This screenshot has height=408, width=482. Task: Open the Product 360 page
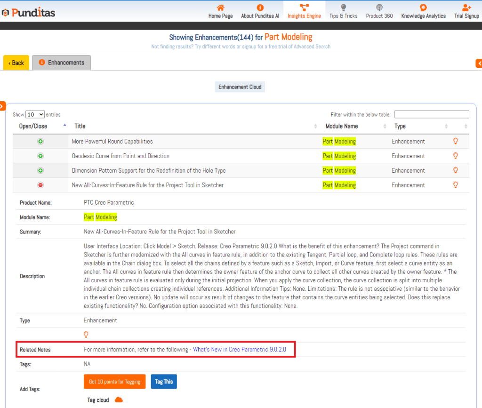[379, 11]
